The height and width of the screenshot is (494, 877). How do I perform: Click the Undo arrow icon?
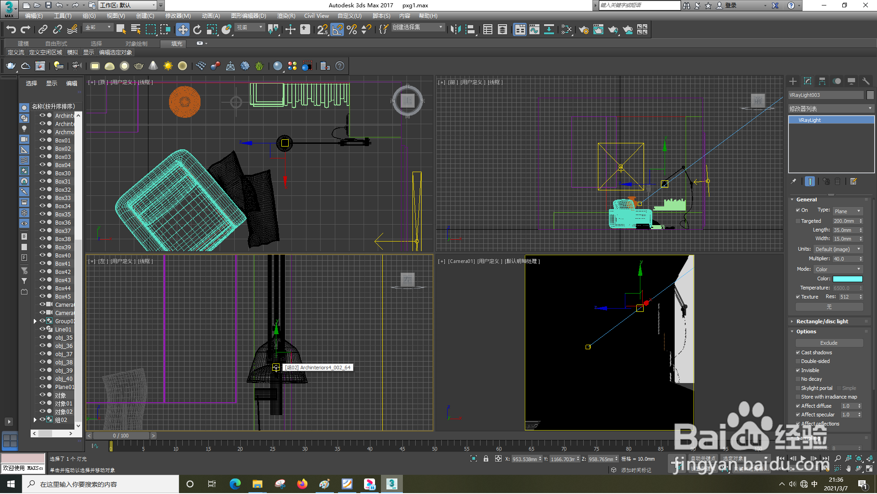(11, 30)
